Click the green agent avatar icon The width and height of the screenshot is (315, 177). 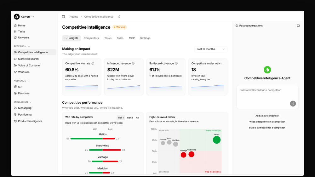click(267, 70)
